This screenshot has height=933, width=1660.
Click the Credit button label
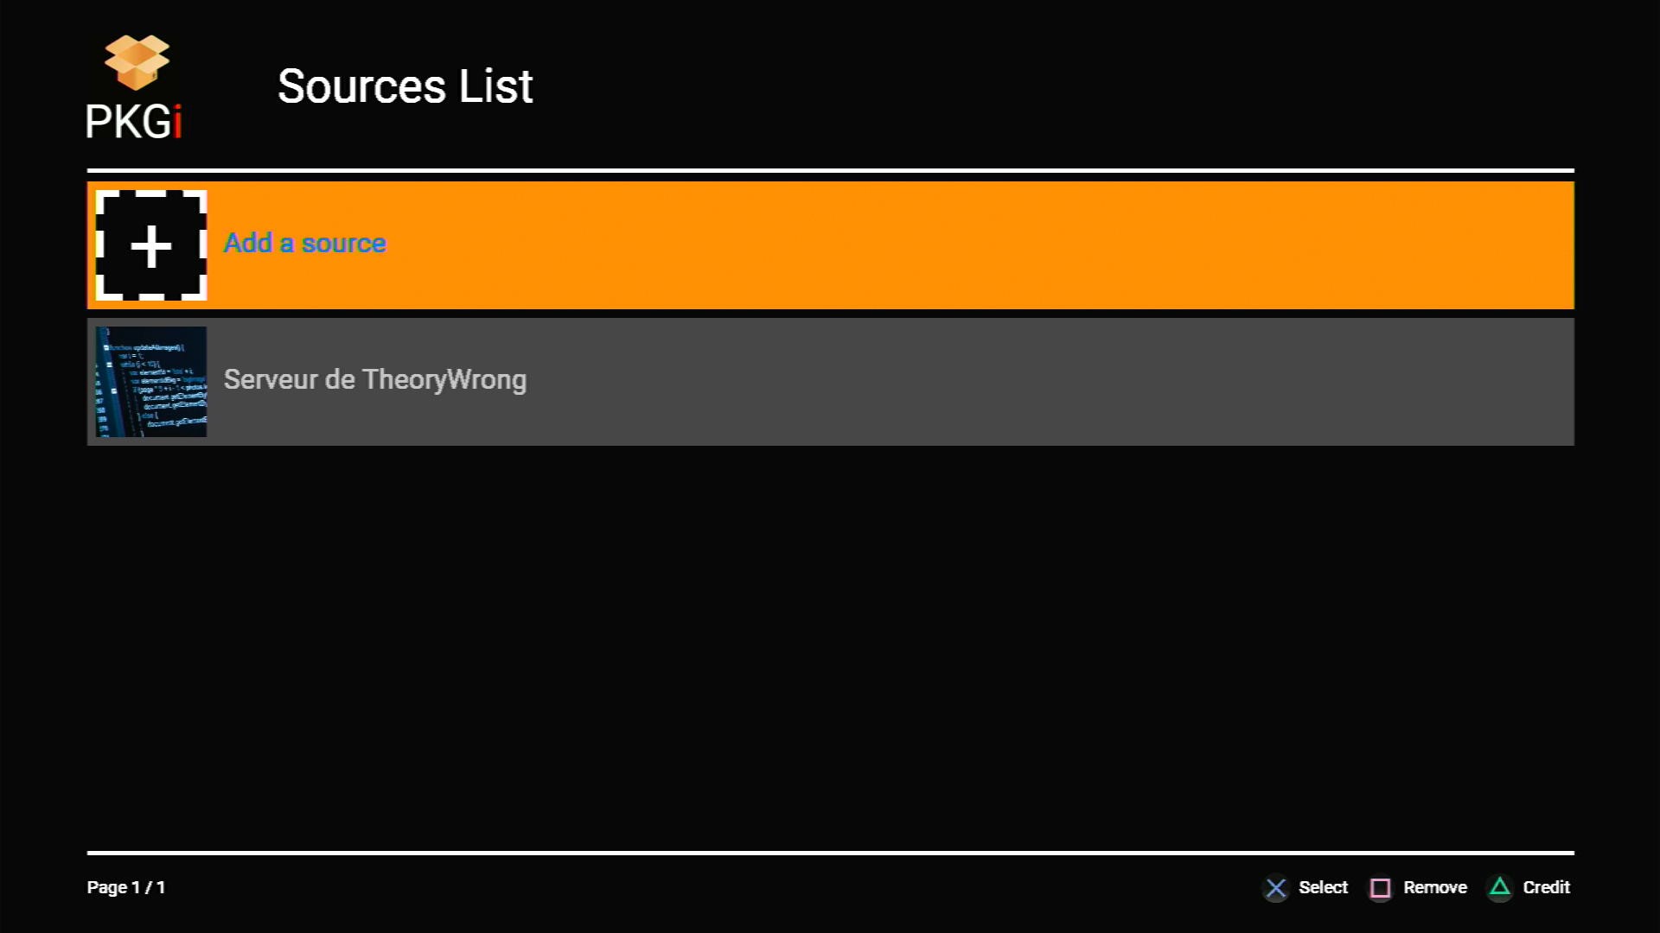click(1546, 887)
